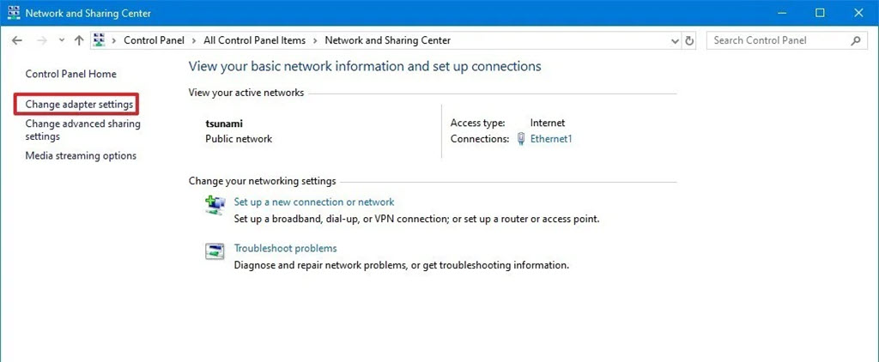Click the new connection setup icon
The image size is (879, 362).
[x=215, y=206]
